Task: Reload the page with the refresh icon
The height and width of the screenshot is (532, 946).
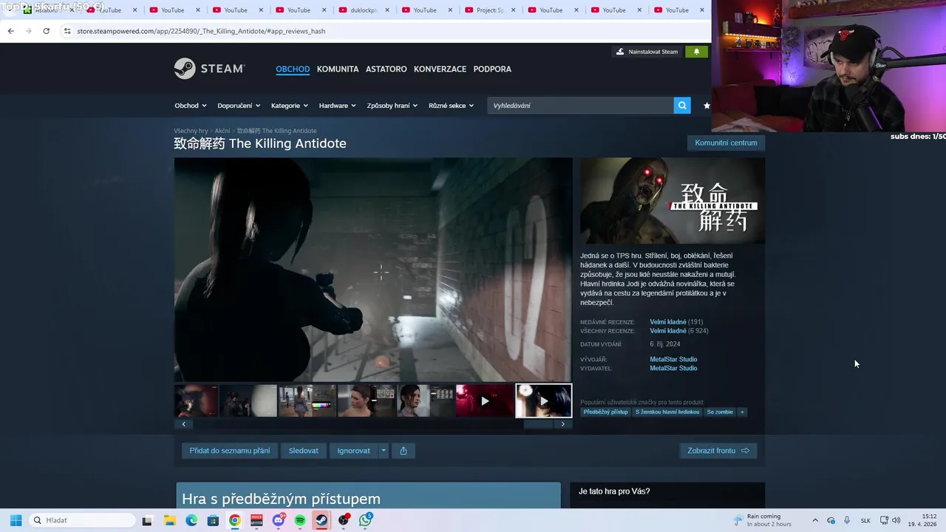Action: (46, 31)
